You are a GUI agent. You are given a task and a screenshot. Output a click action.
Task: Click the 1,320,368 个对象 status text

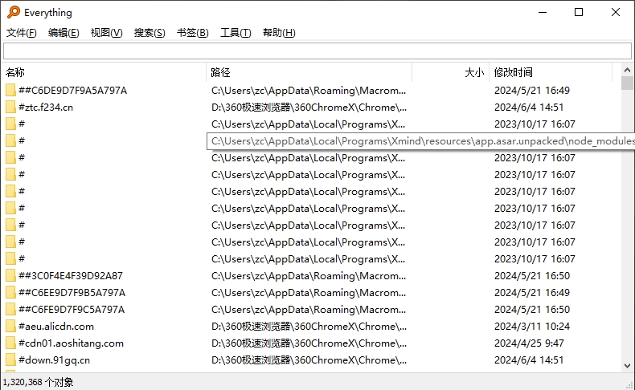point(38,382)
